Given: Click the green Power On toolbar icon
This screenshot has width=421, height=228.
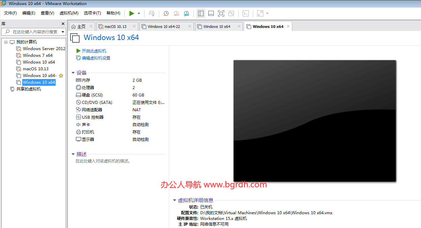Looking at the screenshot, I should tap(132, 13).
